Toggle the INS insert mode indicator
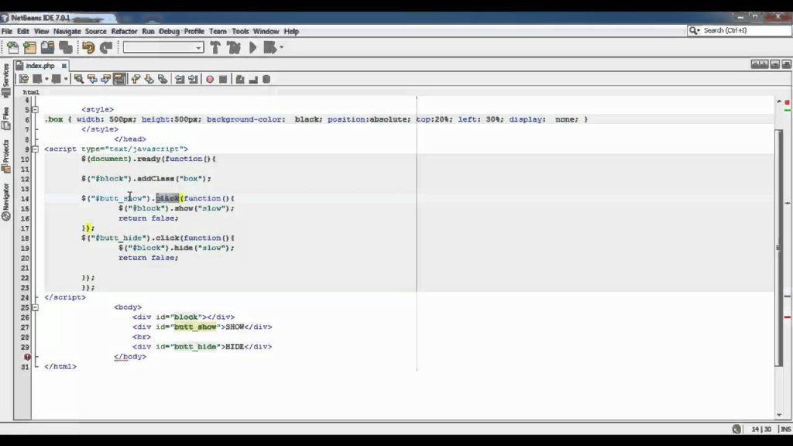The width and height of the screenshot is (793, 446). (785, 429)
